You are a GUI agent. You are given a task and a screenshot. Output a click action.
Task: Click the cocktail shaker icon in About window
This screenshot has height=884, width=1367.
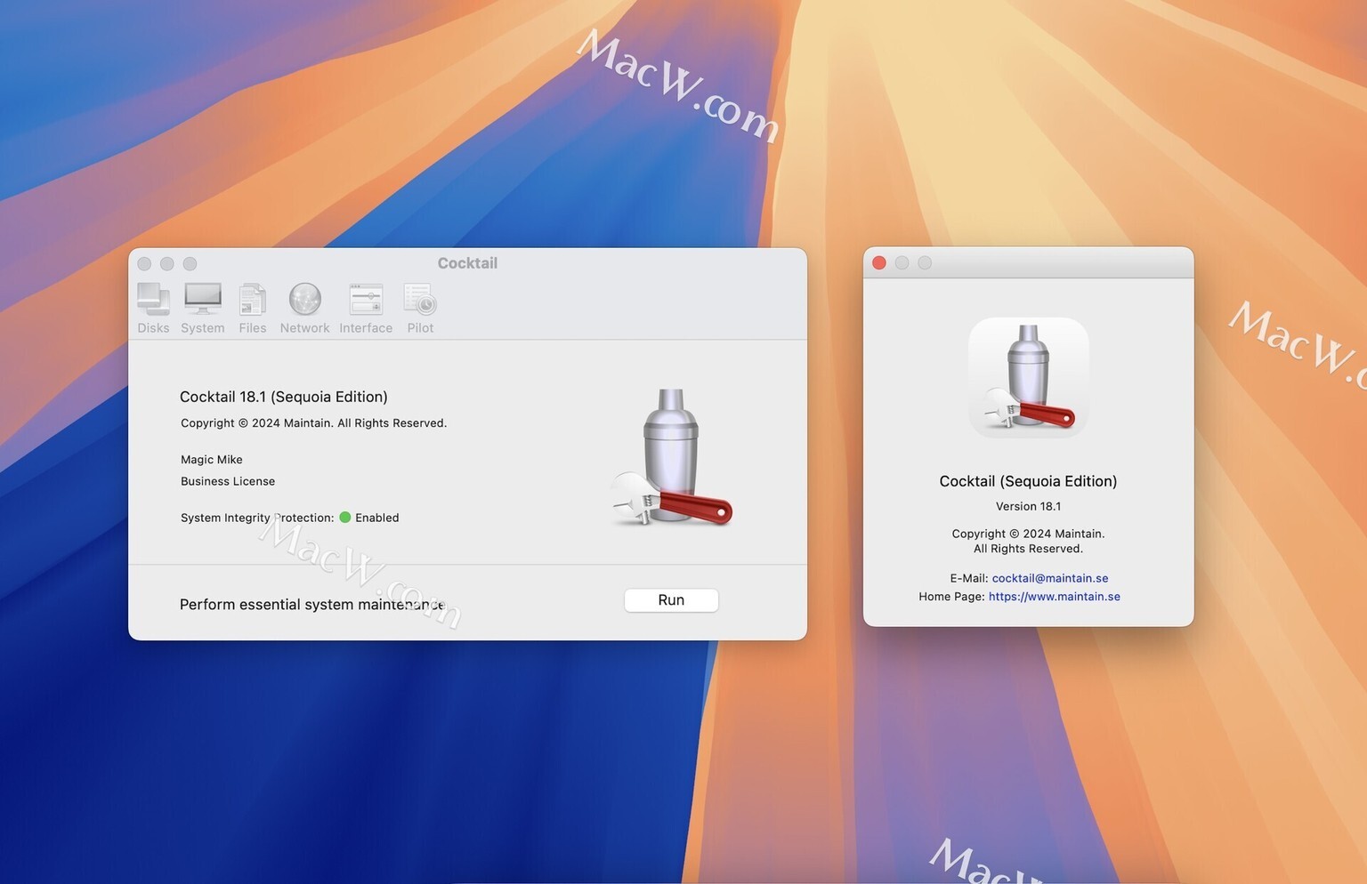click(1028, 377)
